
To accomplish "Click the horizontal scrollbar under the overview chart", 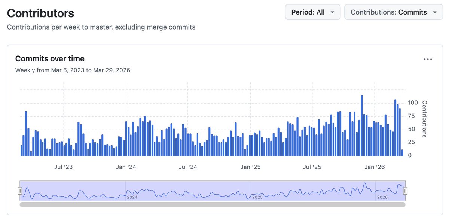I will 212,205.
